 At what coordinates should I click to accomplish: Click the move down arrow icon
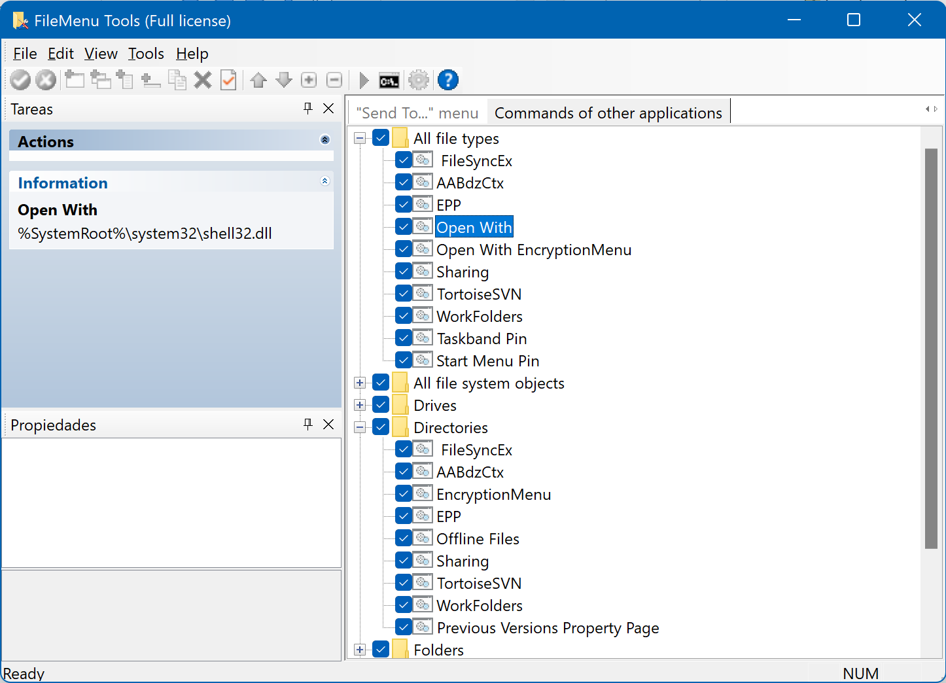[284, 80]
